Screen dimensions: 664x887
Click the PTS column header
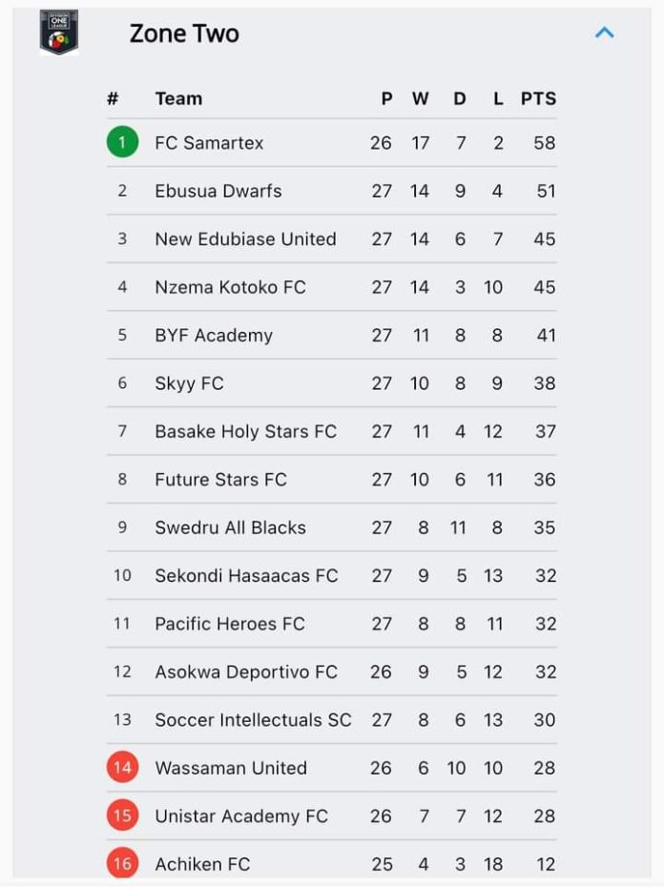click(x=538, y=98)
